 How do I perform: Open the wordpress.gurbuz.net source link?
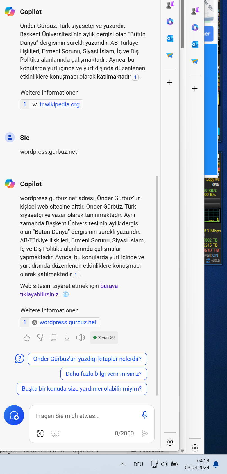(x=60, y=322)
